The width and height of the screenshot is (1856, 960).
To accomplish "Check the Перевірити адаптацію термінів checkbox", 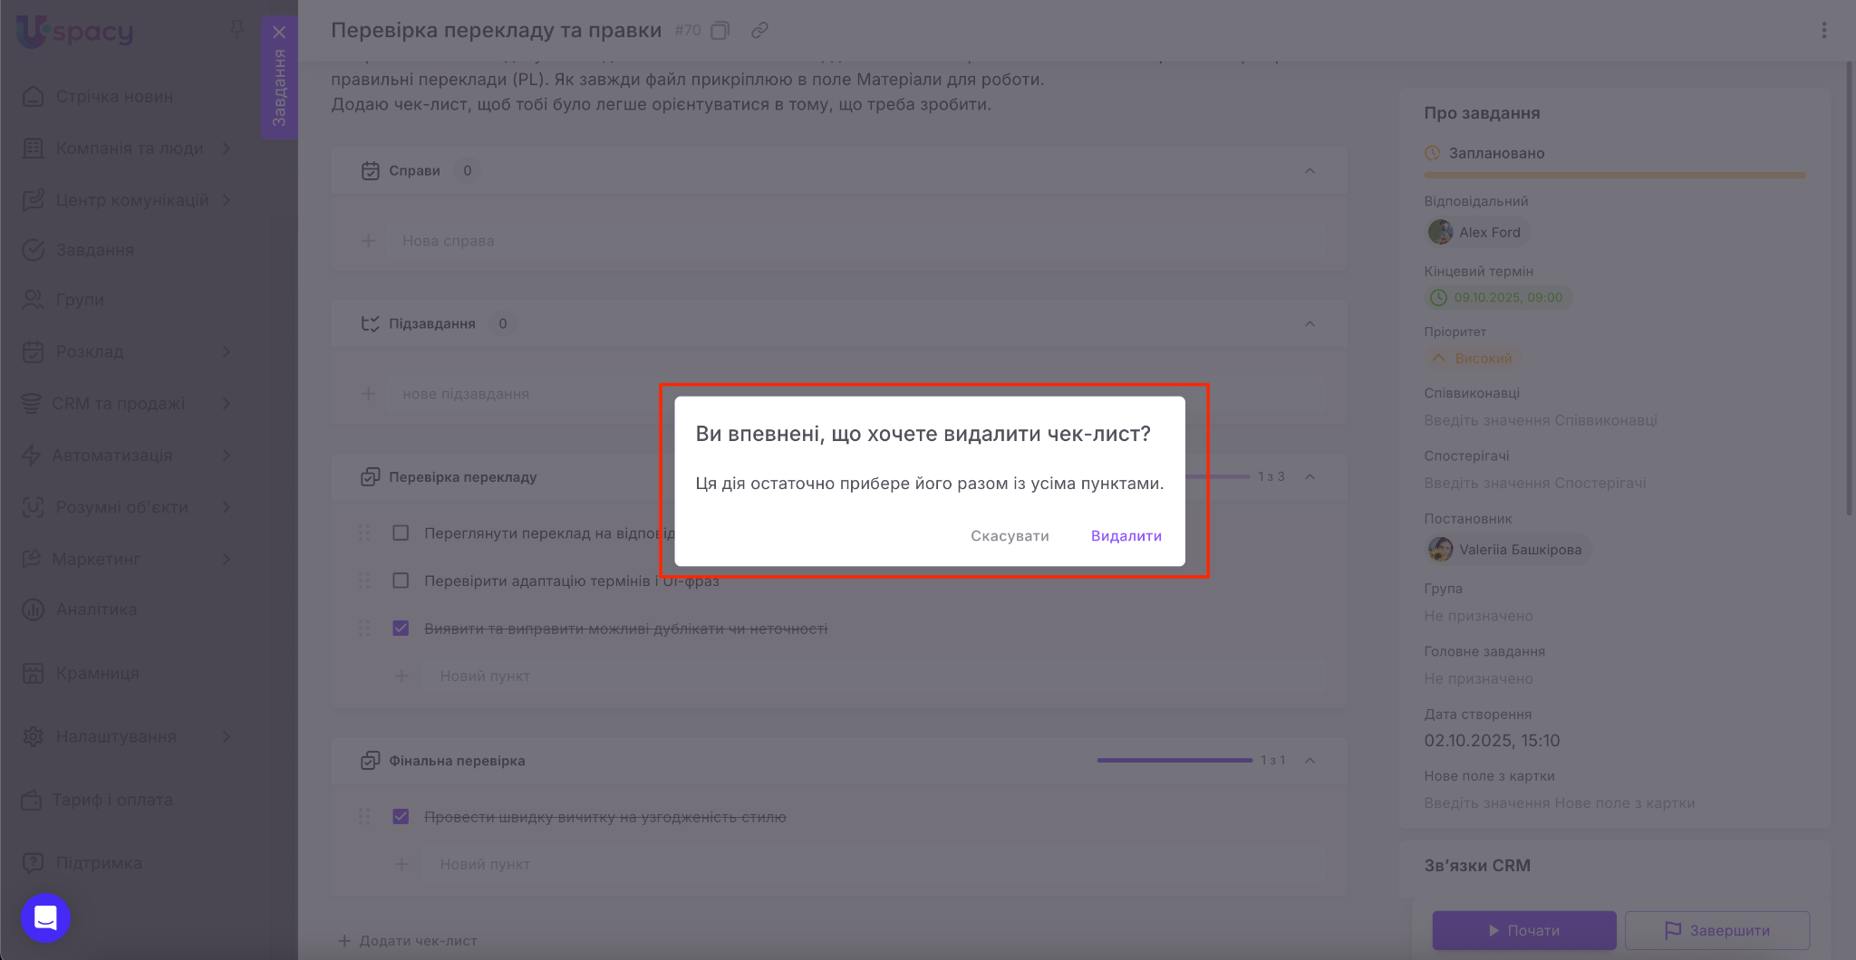I will coord(401,581).
